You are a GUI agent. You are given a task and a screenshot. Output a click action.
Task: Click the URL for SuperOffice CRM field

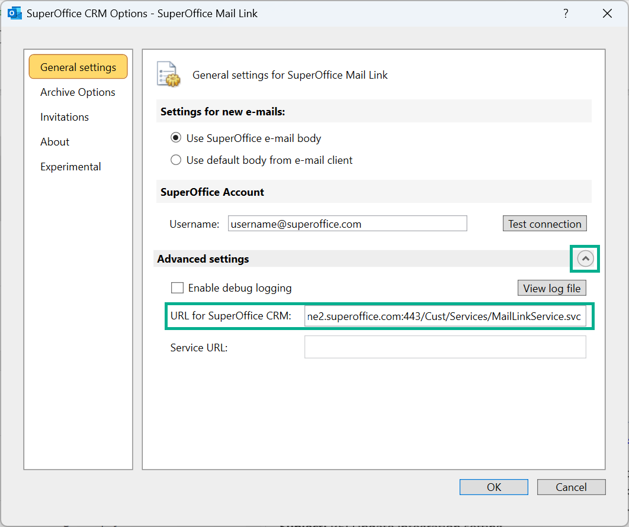click(444, 316)
